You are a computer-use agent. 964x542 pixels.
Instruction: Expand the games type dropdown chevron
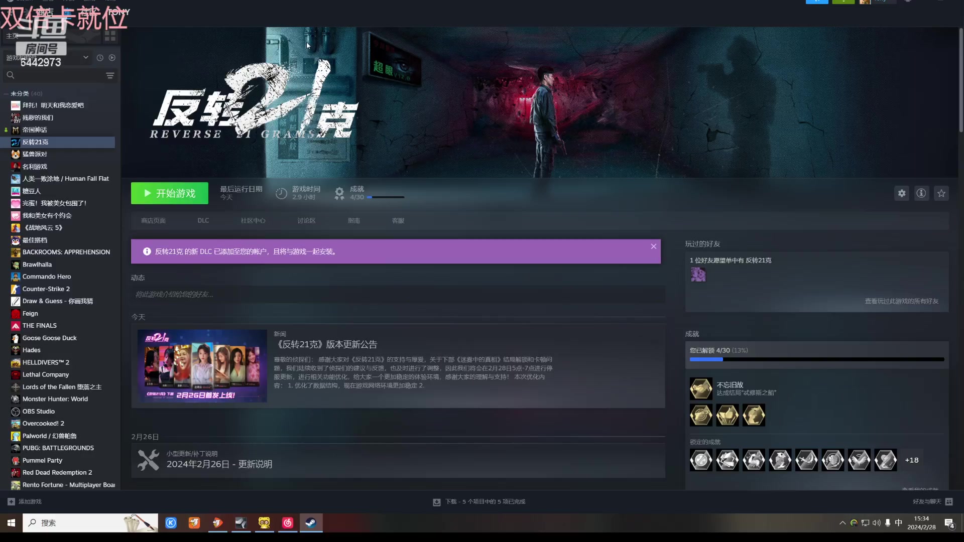(86, 57)
